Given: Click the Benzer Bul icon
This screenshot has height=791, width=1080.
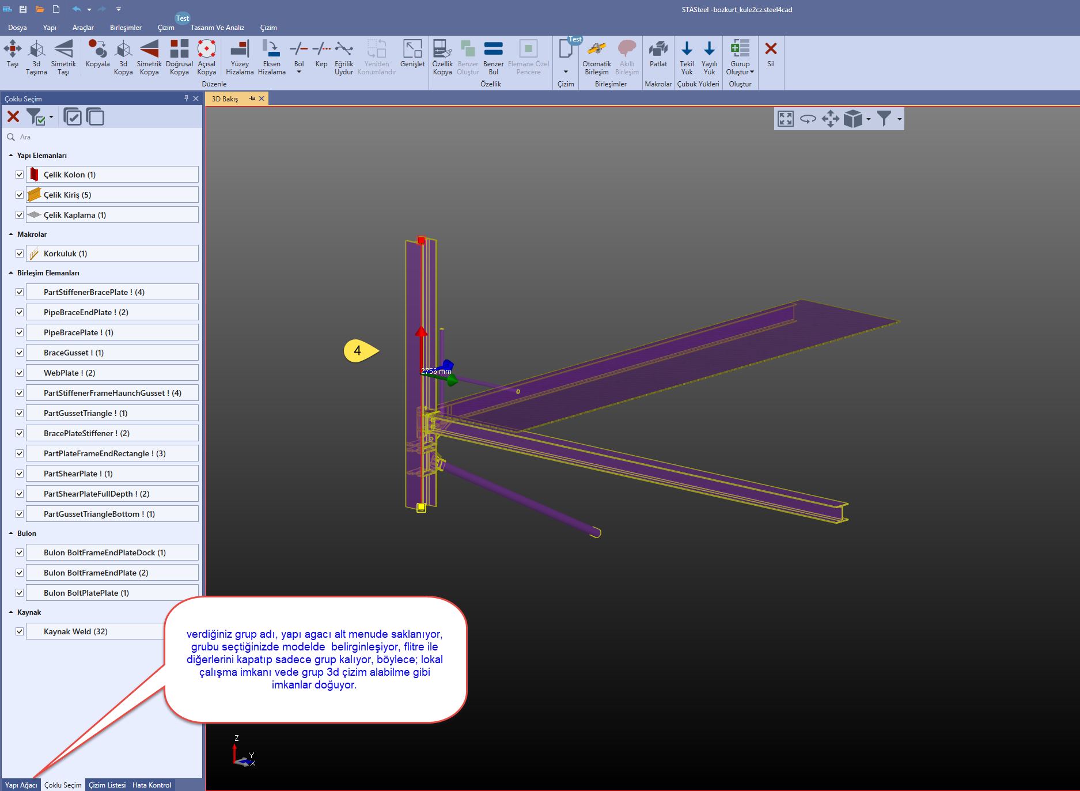Looking at the screenshot, I should click(493, 56).
